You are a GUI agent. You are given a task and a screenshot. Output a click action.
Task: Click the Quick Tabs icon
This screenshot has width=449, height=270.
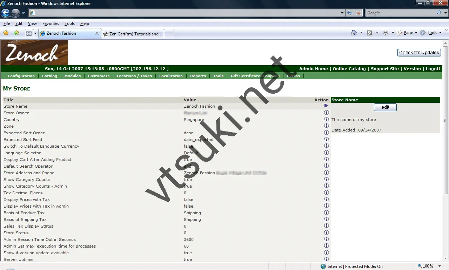(29, 33)
